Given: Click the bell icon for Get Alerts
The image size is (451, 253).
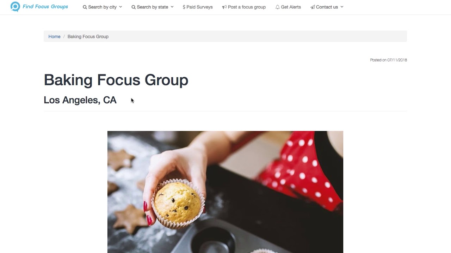Looking at the screenshot, I should [278, 7].
